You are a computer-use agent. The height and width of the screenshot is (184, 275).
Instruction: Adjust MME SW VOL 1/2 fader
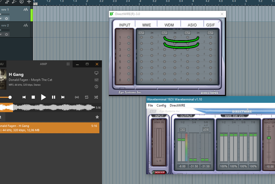click(x=223, y=135)
